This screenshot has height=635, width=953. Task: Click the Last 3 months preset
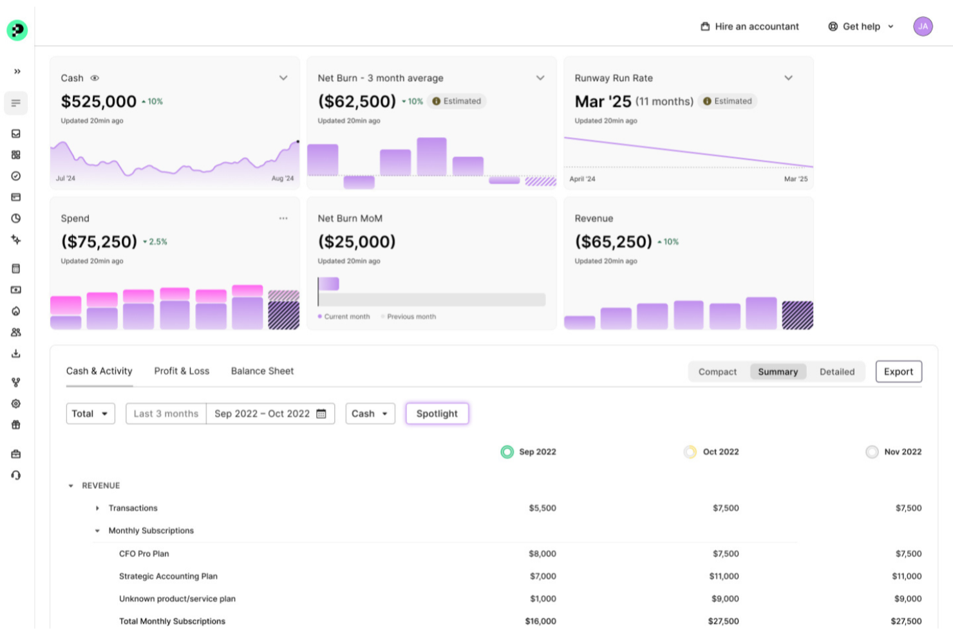pyautogui.click(x=166, y=414)
